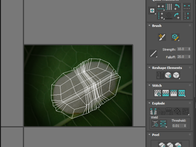This screenshot has width=196, height=147.
Task: Click Stitch to Source icon
Action: tap(174, 93)
